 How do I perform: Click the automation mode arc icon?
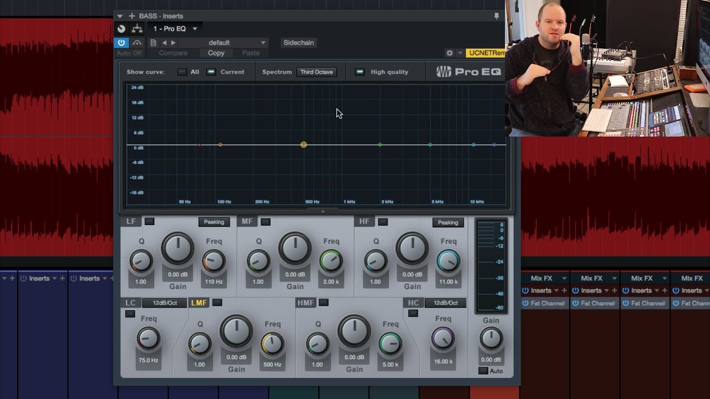pyautogui.click(x=137, y=43)
